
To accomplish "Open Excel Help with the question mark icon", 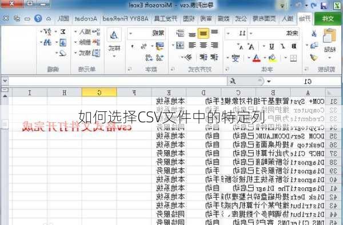I will [38, 19].
